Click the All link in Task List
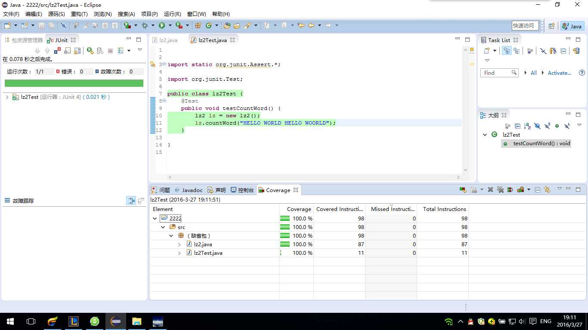This screenshot has height=330, width=588. (534, 73)
